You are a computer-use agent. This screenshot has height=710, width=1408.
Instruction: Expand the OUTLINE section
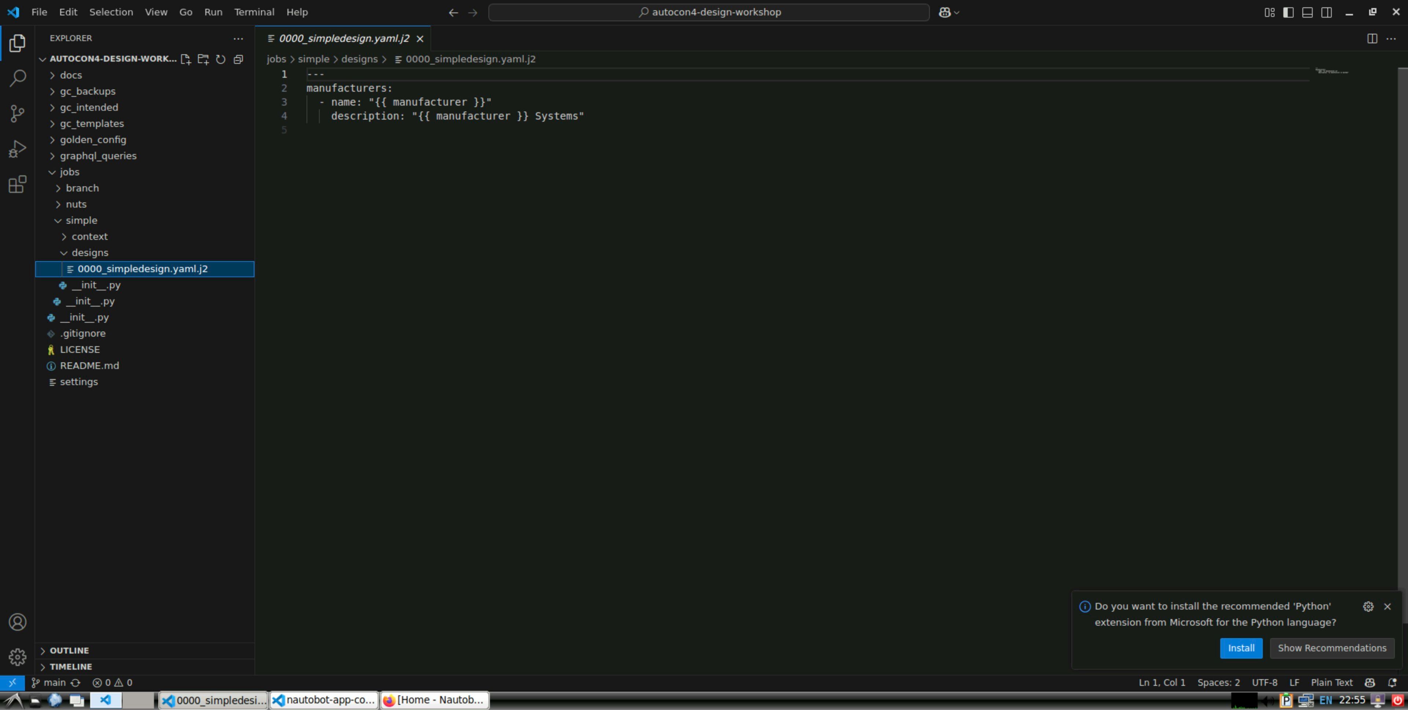point(69,651)
